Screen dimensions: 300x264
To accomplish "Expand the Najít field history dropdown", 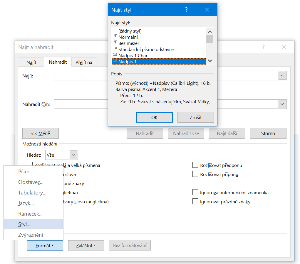I will tap(282, 76).
